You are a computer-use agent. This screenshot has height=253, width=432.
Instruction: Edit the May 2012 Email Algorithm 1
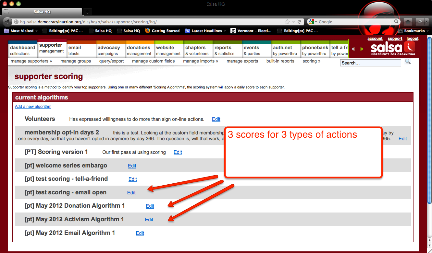pyautogui.click(x=140, y=233)
